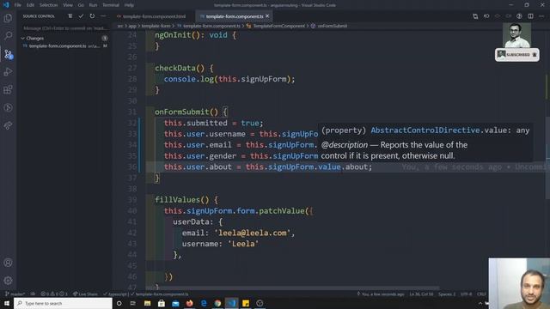Click the 'app' breadcrumb segment
Viewport: 550px width, 309px height.
click(132, 26)
